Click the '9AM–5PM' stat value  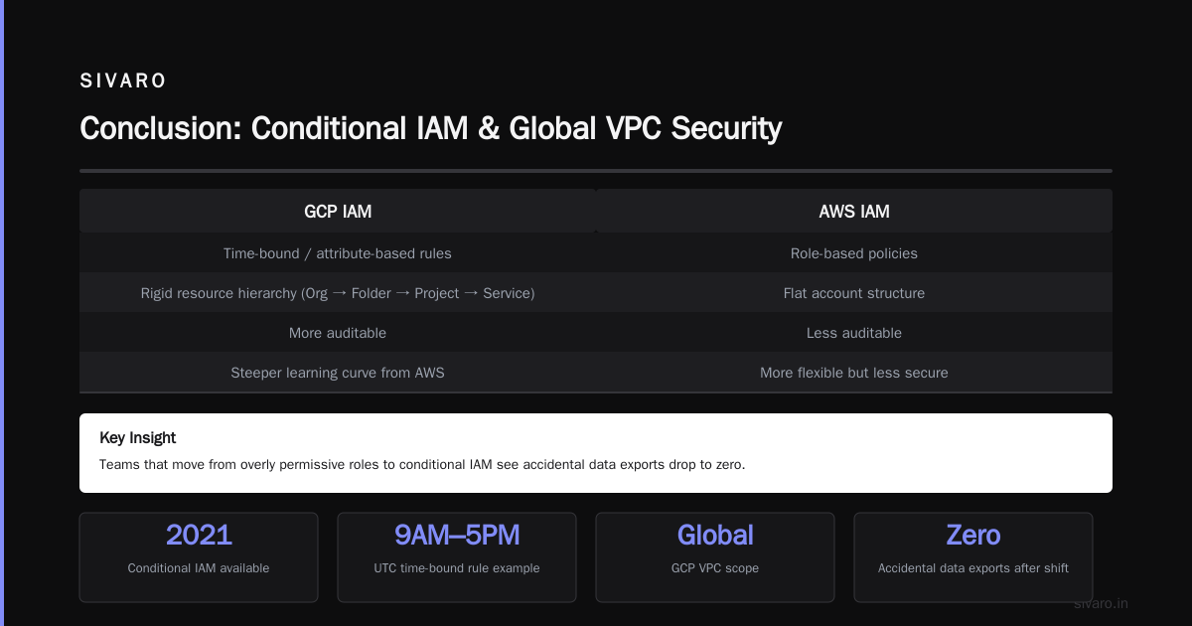point(457,535)
